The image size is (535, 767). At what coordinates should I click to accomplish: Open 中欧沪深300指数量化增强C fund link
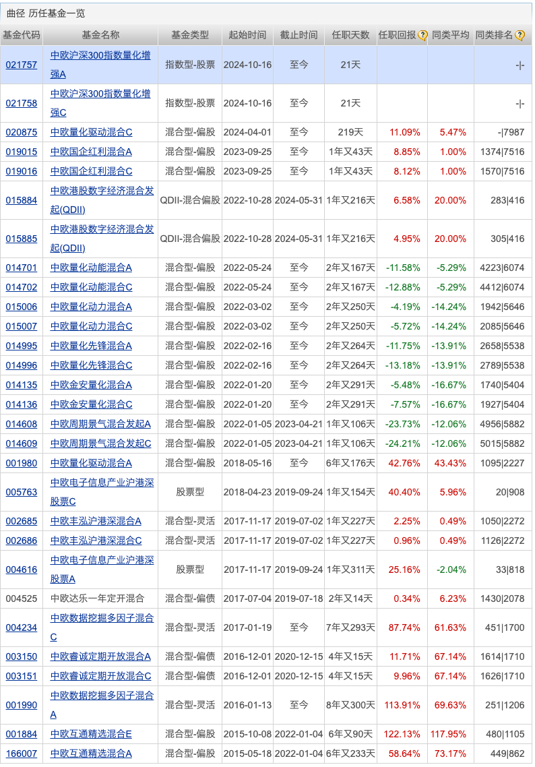[100, 103]
